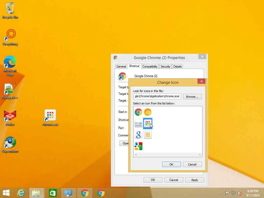The height and width of the screenshot is (198, 264).
Task: Choose the blue Google 'g' icon
Action: (138, 135)
